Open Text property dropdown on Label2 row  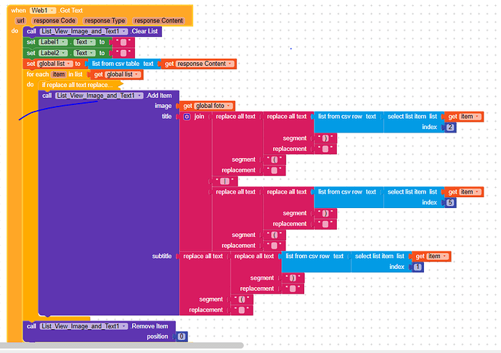(x=91, y=53)
